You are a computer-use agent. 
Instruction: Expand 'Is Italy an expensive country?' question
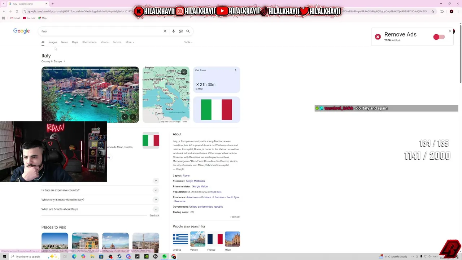pyautogui.click(x=100, y=190)
